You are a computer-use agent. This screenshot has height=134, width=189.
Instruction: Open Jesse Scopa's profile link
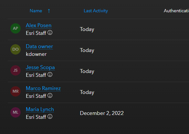click(40, 67)
